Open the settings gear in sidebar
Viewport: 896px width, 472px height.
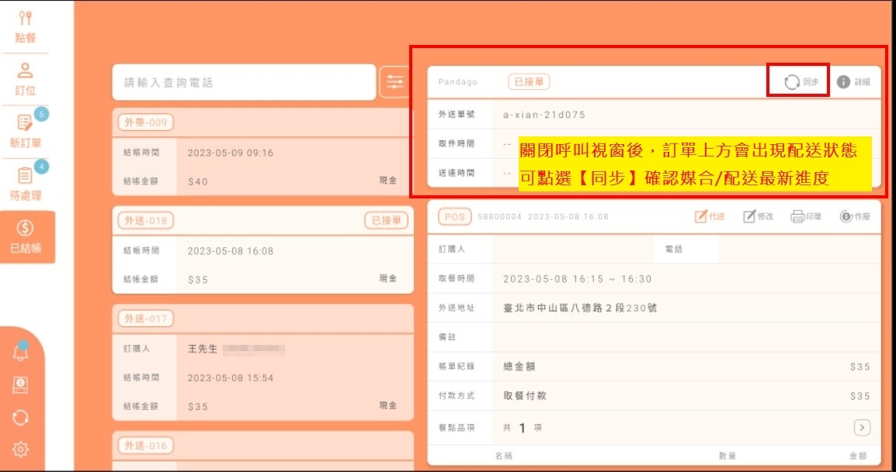pos(21,449)
